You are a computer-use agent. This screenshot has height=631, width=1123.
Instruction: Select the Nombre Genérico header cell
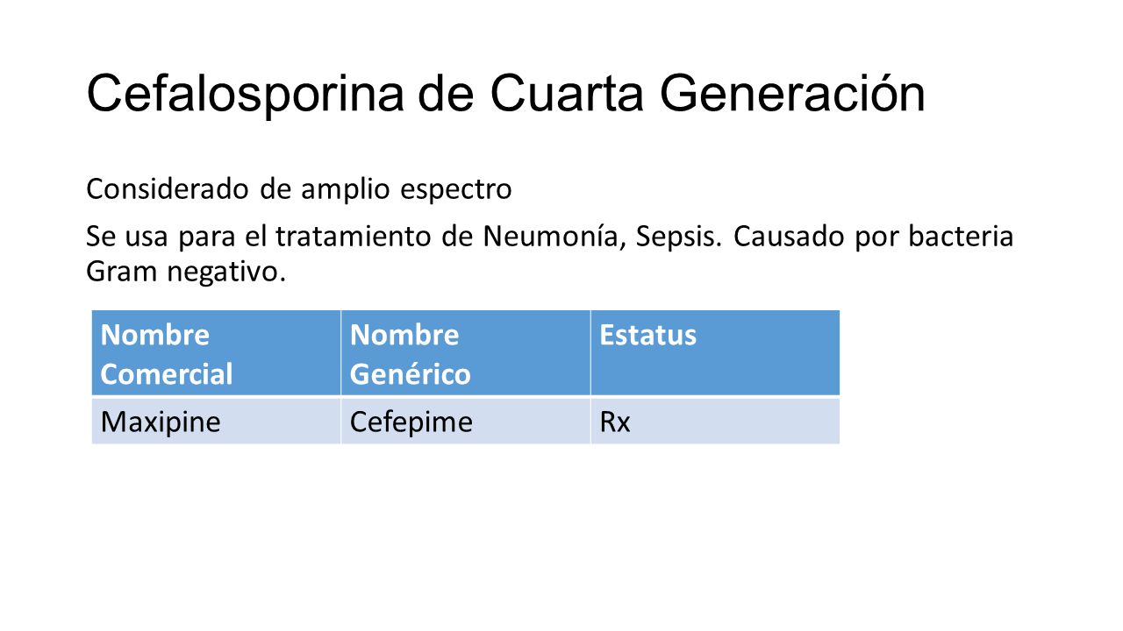465,353
